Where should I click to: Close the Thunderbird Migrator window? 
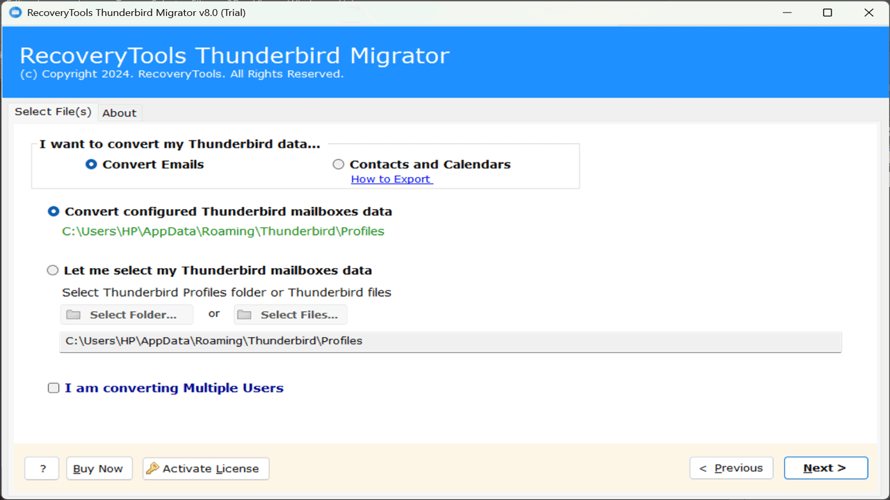(868, 12)
